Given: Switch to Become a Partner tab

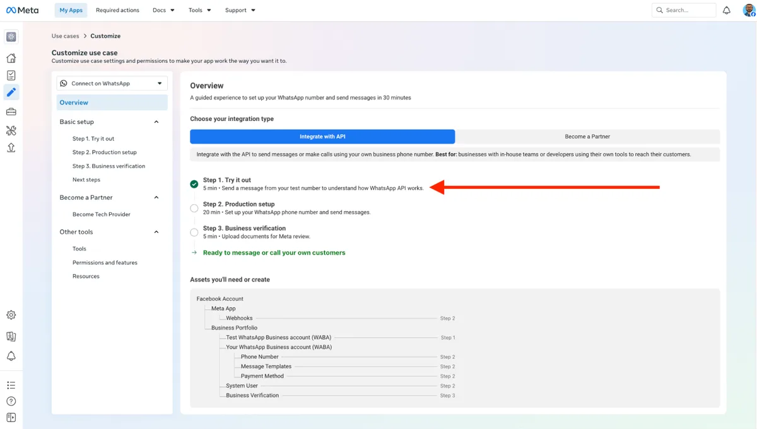Looking at the screenshot, I should coord(587,137).
